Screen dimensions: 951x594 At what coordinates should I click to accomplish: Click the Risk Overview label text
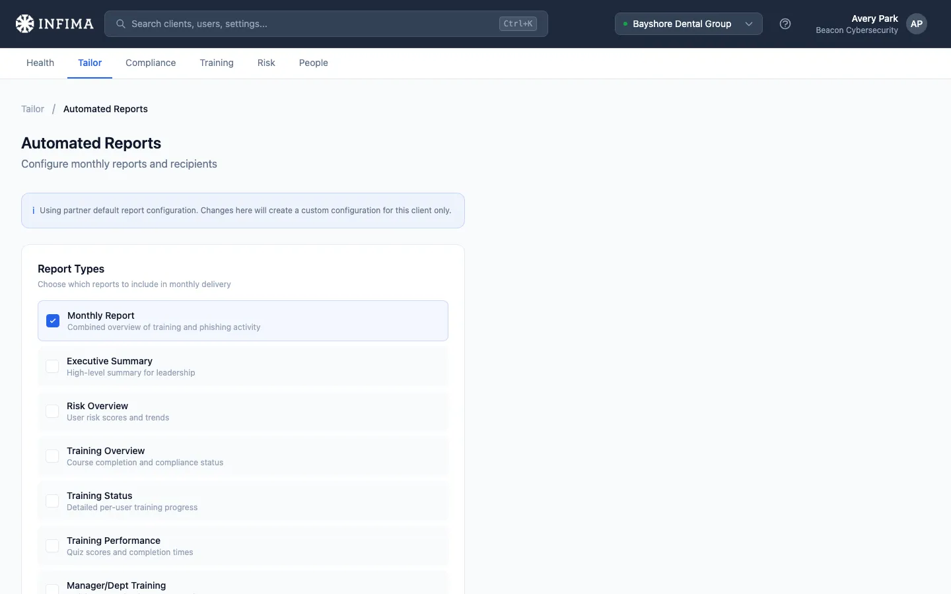pyautogui.click(x=97, y=406)
